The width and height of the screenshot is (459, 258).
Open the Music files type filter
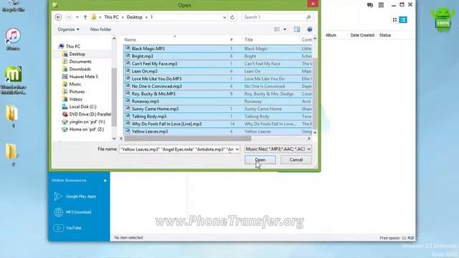[278, 149]
